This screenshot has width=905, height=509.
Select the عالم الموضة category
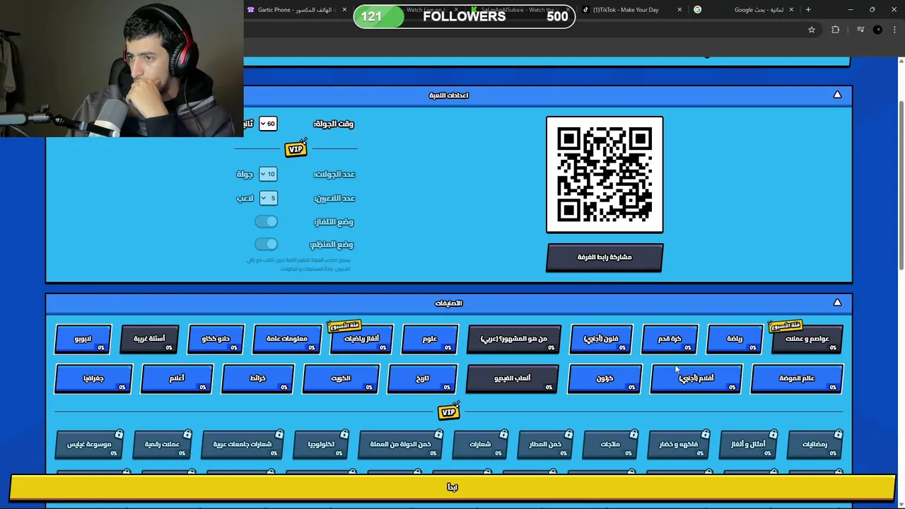click(797, 378)
